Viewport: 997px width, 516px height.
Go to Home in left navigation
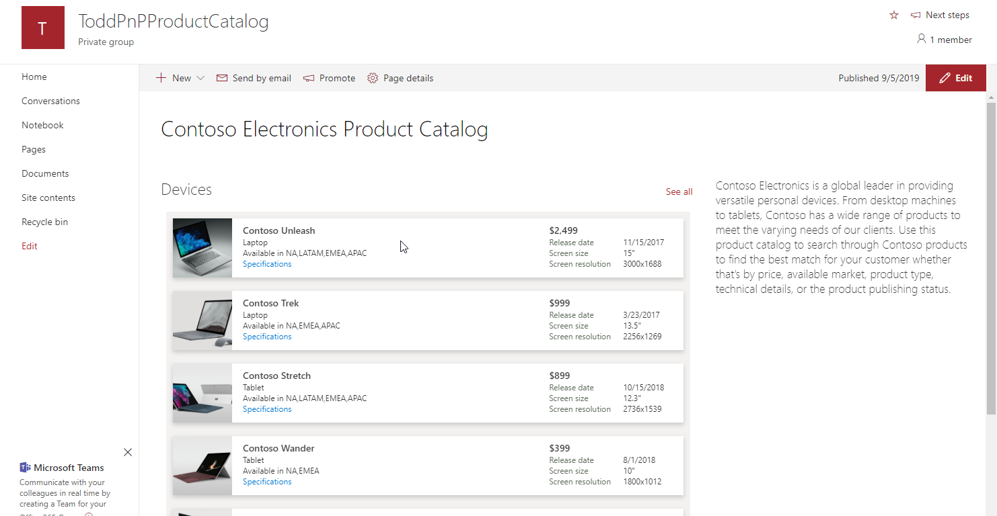point(34,77)
